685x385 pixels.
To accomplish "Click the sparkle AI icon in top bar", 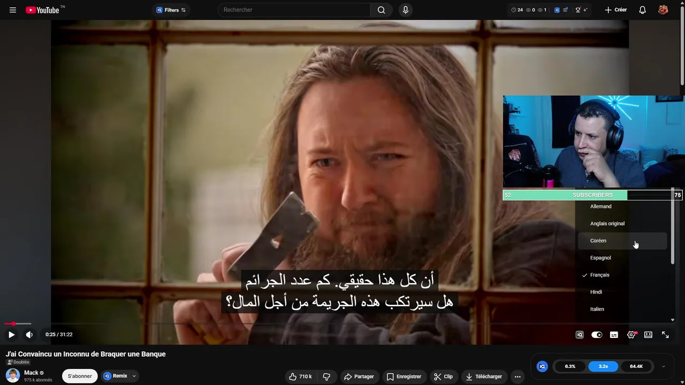I will point(585,10).
